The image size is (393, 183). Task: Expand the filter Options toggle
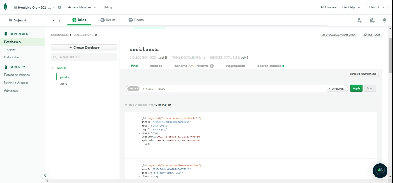coord(337,89)
